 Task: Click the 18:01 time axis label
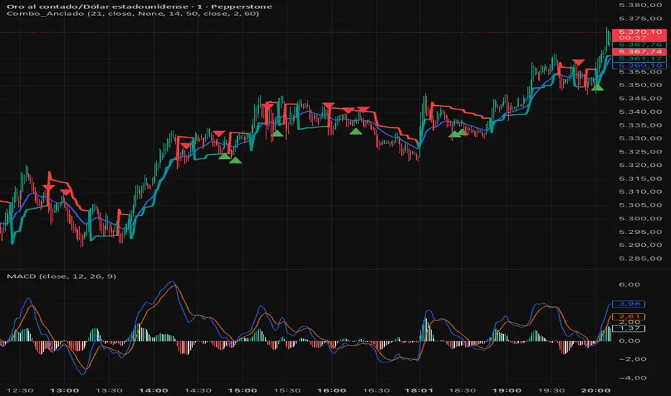click(x=419, y=390)
